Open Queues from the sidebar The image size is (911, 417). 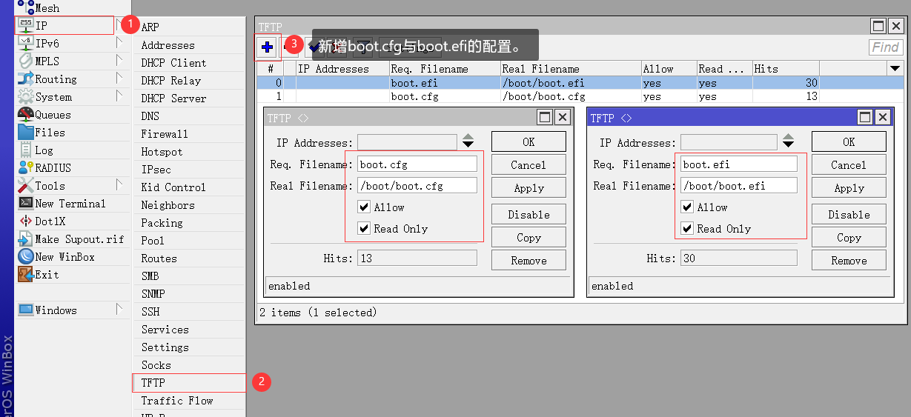[52, 115]
